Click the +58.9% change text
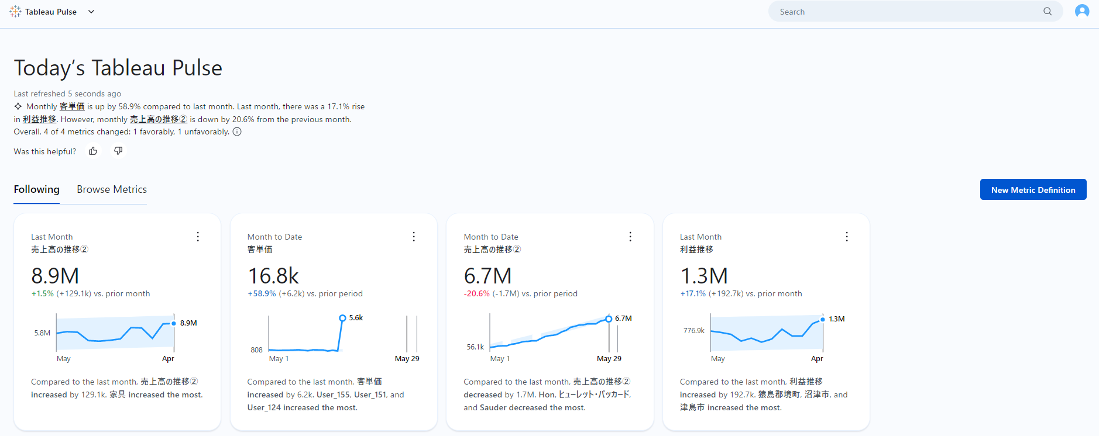 coord(262,294)
